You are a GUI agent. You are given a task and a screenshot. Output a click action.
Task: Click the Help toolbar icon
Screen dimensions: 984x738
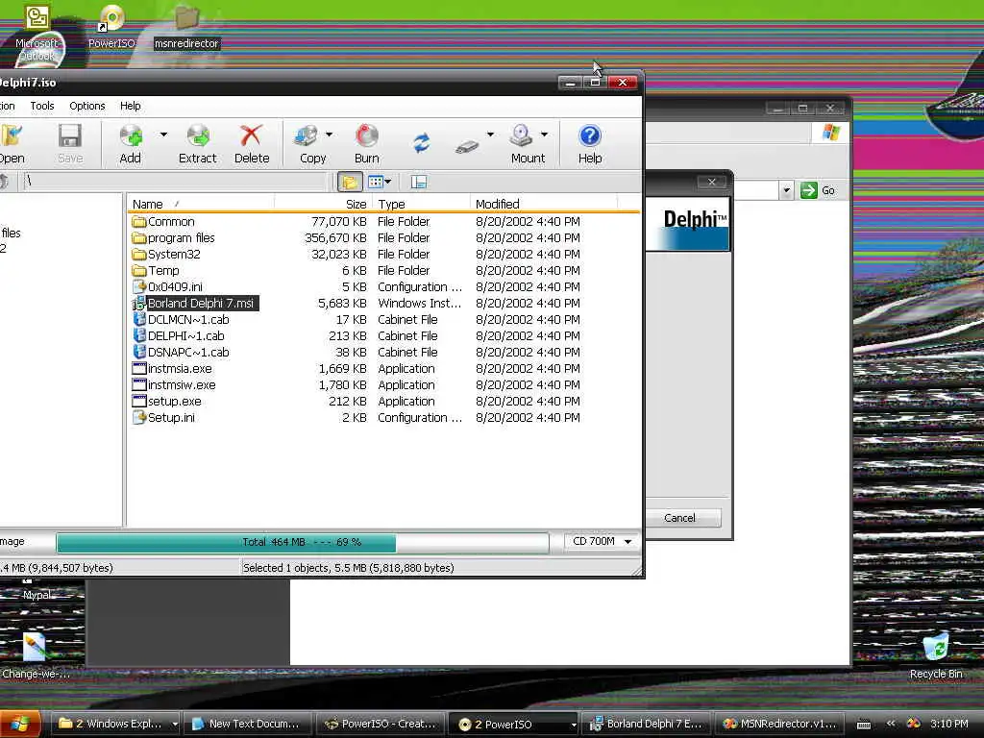point(590,144)
